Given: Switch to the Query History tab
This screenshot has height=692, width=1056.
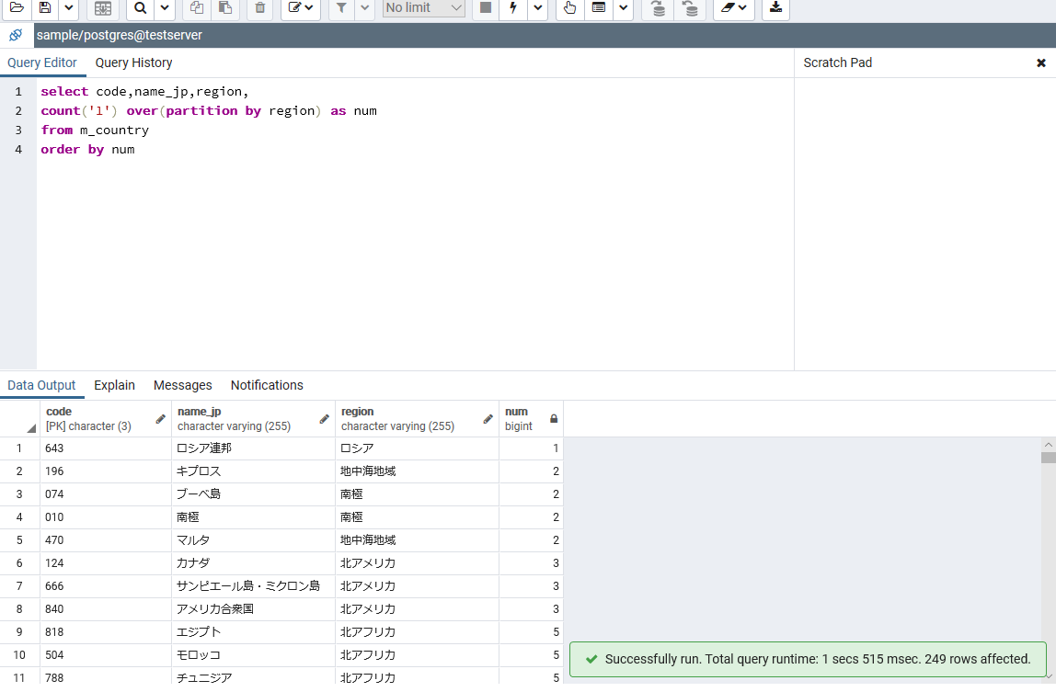Looking at the screenshot, I should click(x=133, y=62).
